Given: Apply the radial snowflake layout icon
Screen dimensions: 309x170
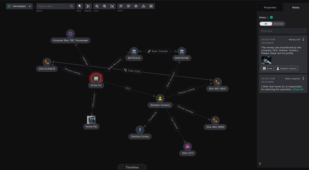Looking at the screenshot, I should (136, 6).
